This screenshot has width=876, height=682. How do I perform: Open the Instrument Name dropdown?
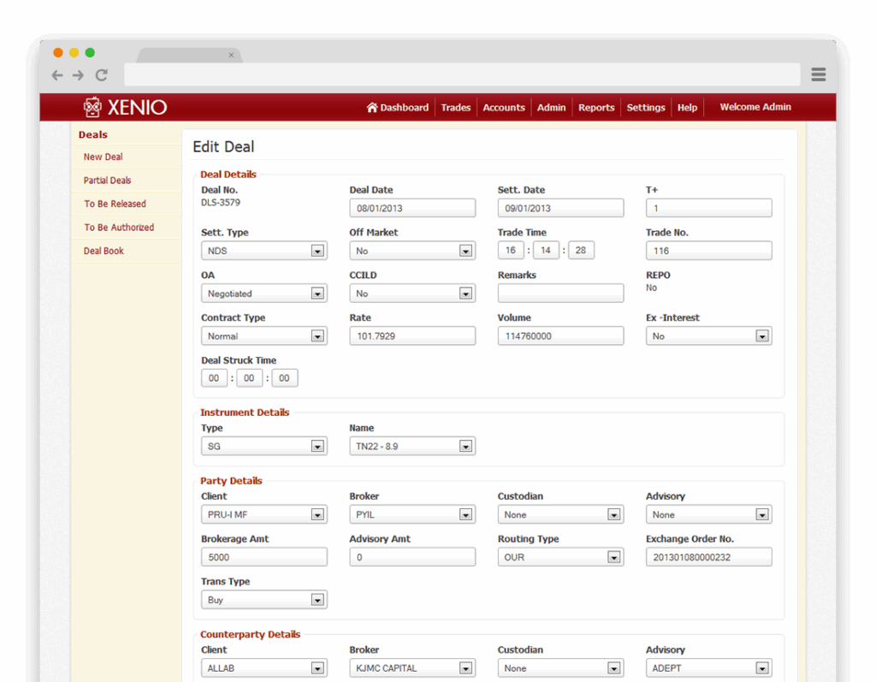412,446
